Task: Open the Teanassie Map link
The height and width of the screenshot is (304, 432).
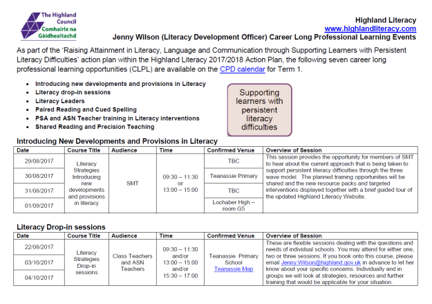Action: [x=234, y=270]
